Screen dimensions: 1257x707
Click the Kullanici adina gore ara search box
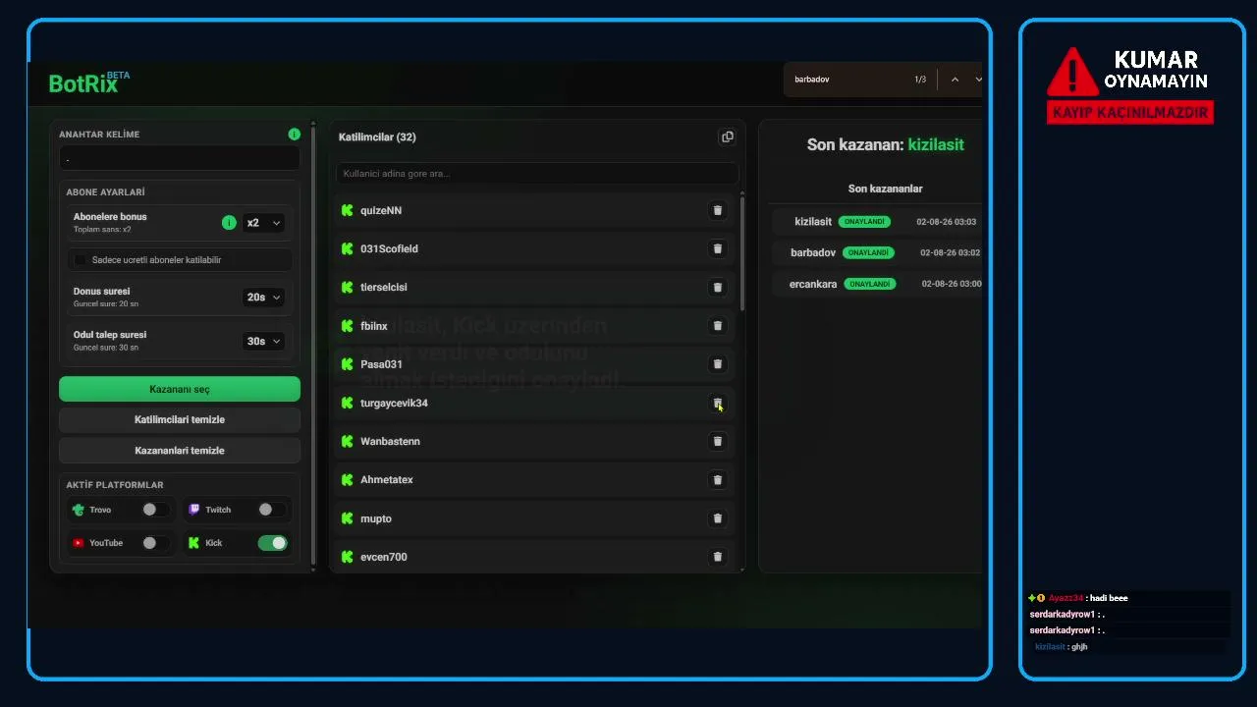tap(536, 174)
